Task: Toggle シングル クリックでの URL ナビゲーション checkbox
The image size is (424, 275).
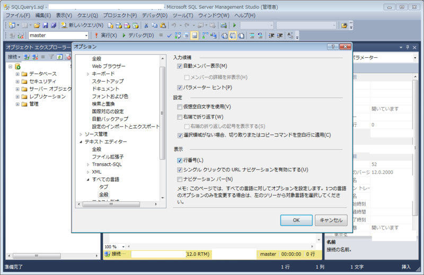Action: click(x=180, y=170)
